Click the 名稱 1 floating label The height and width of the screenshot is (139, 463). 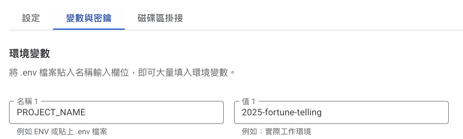(27, 102)
